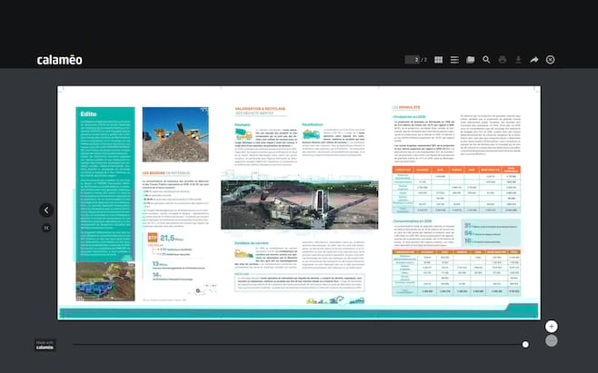Go to the previous page
The image size is (598, 373).
pyautogui.click(x=46, y=210)
